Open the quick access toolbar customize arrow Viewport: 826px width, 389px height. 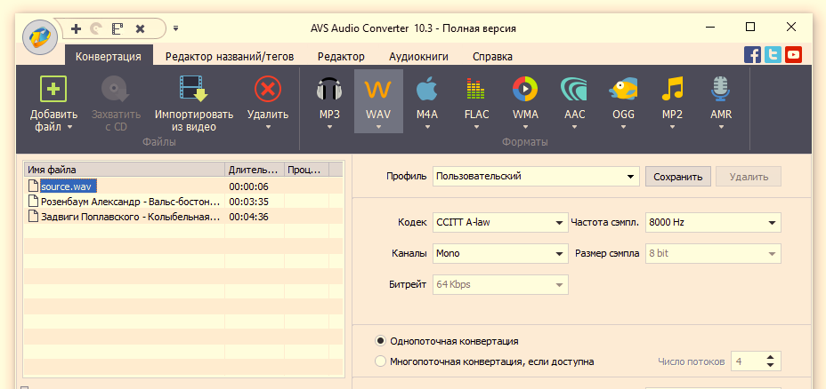175,28
